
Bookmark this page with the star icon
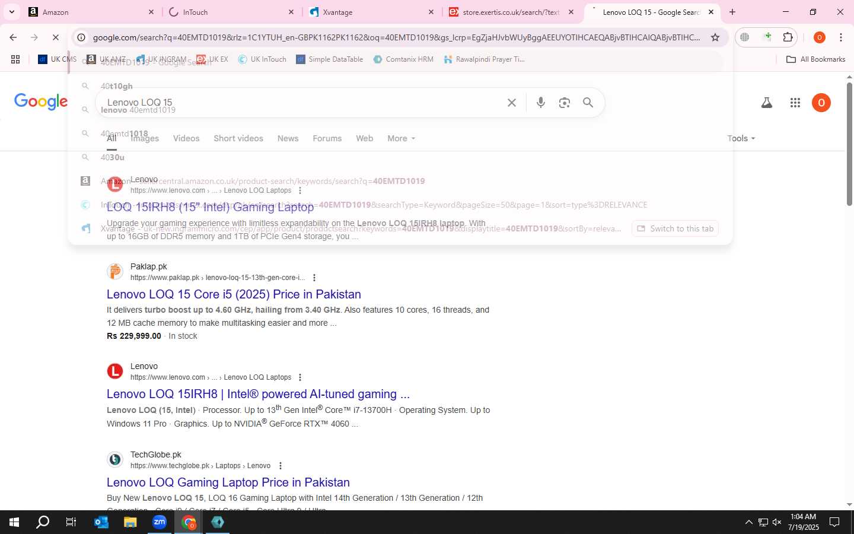coord(715,37)
